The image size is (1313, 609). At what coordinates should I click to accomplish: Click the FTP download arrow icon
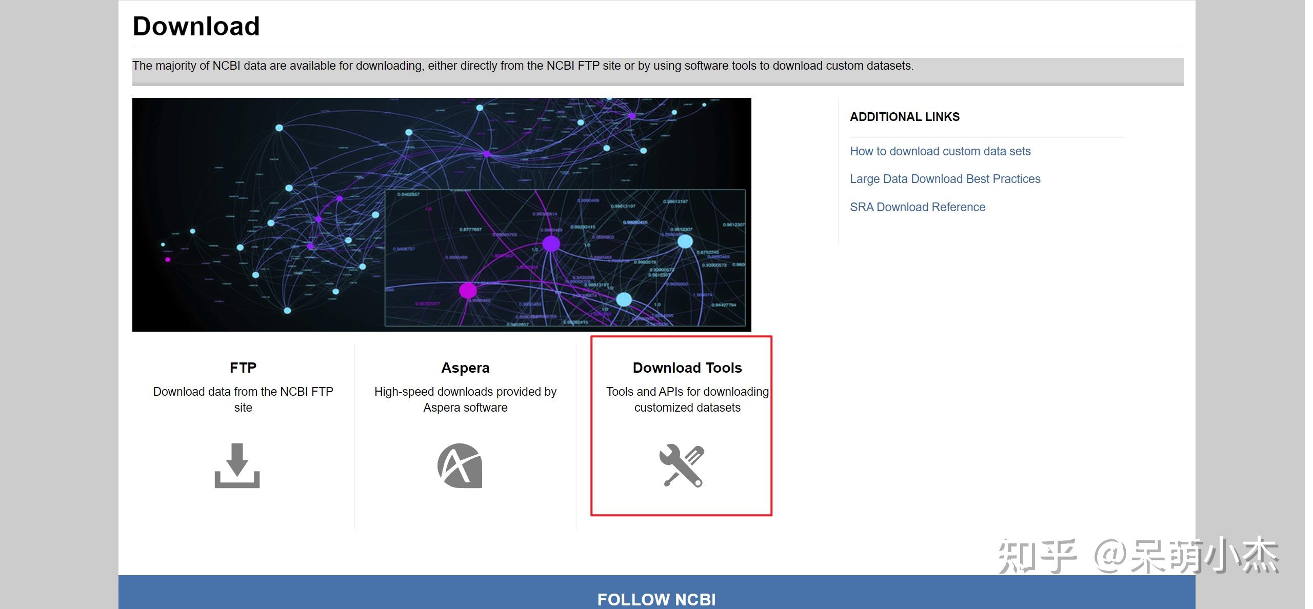click(237, 465)
